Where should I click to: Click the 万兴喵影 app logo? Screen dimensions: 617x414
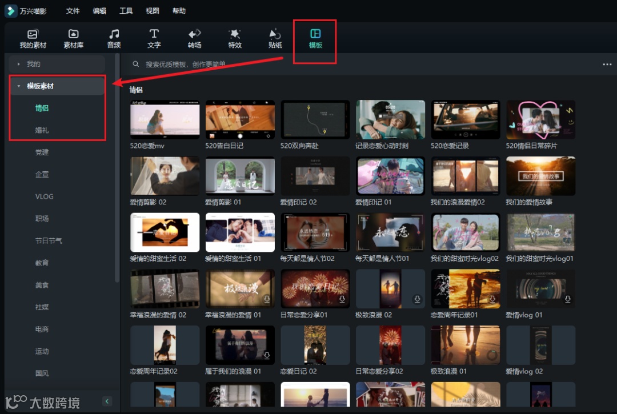11,11
